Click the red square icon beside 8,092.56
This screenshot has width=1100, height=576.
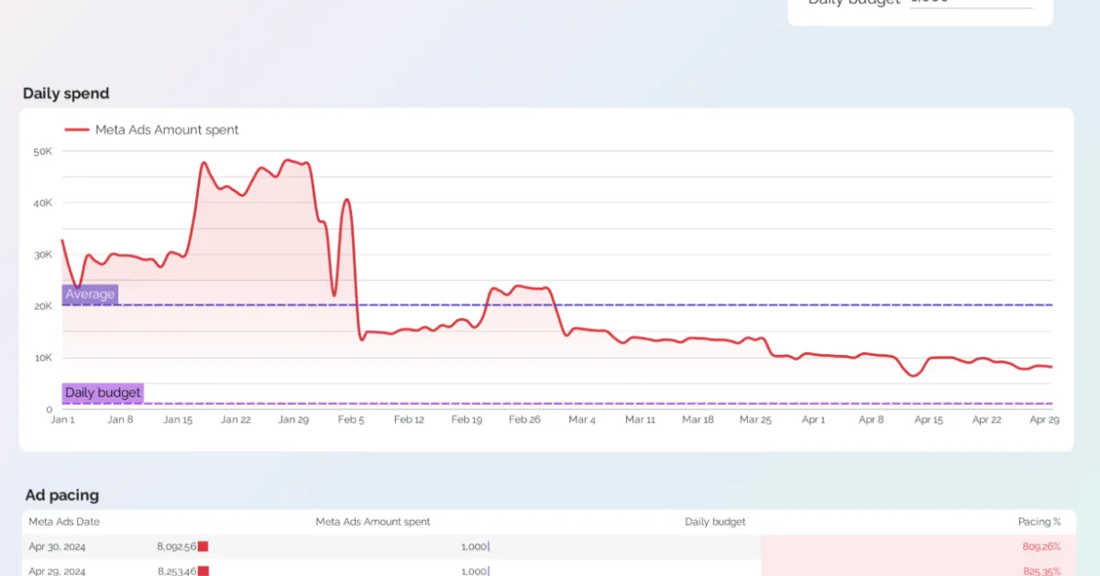203,546
